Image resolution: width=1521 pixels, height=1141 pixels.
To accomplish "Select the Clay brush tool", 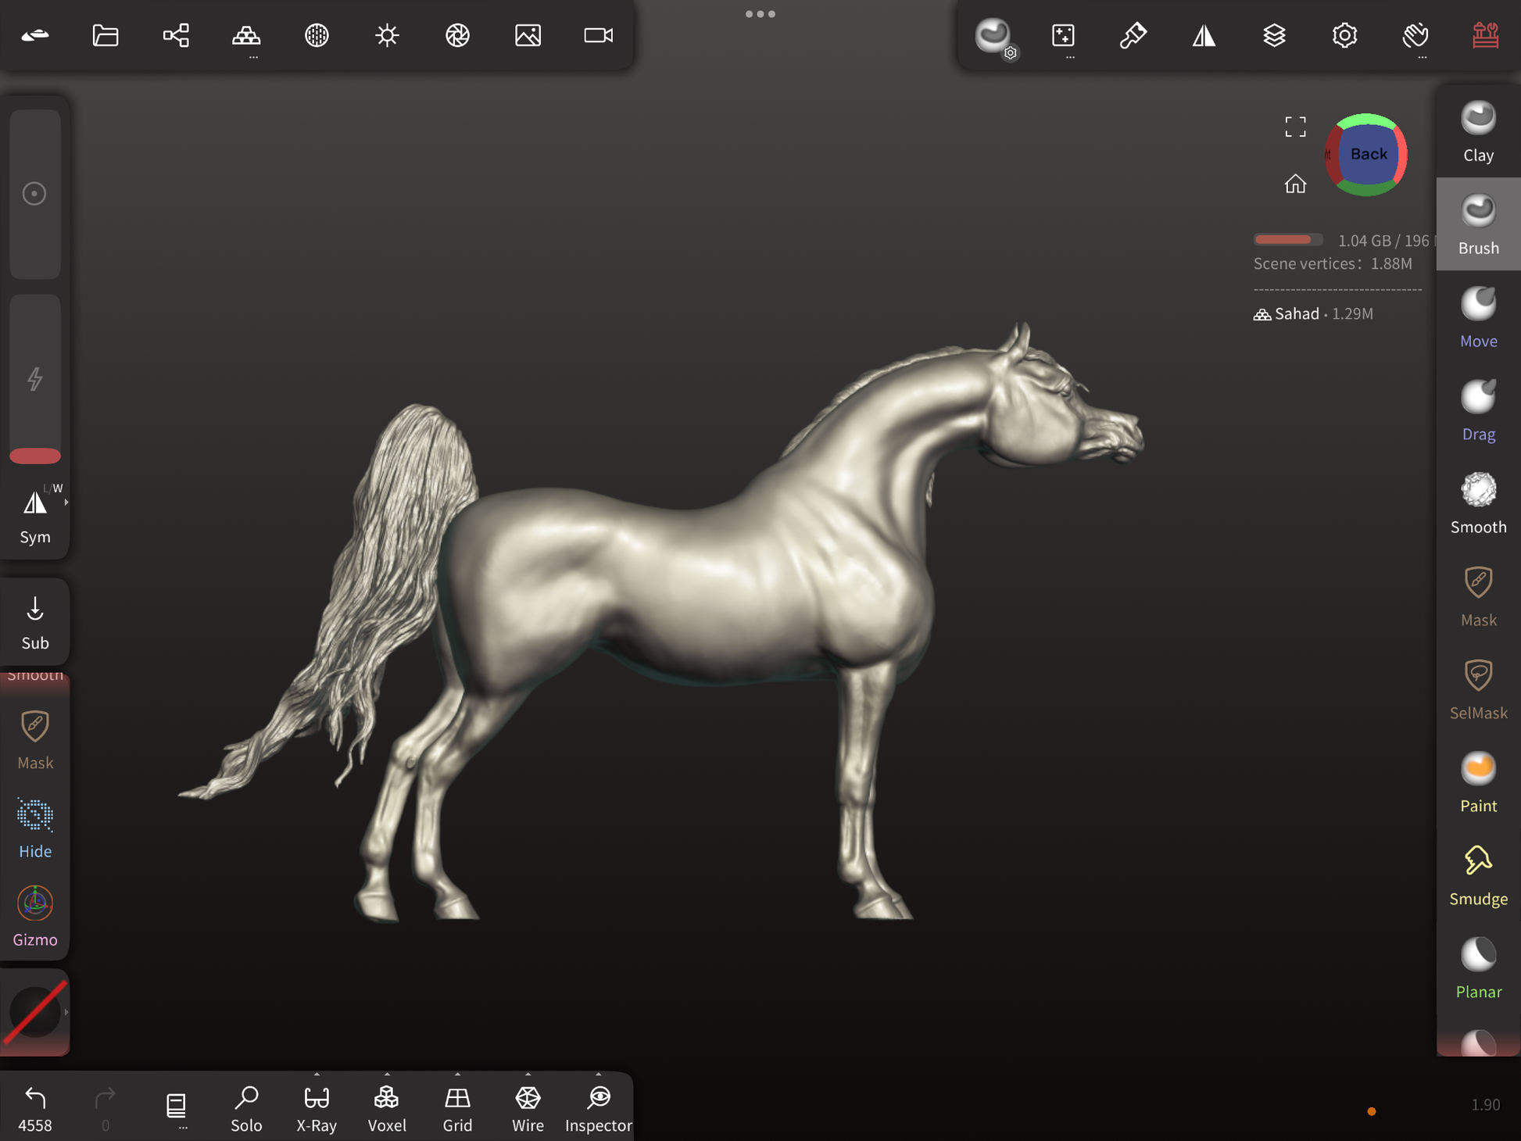I will [1477, 131].
